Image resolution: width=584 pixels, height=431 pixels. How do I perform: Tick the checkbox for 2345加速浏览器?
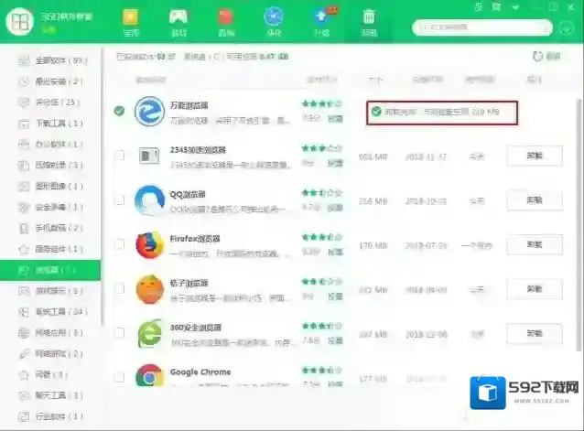point(119,156)
